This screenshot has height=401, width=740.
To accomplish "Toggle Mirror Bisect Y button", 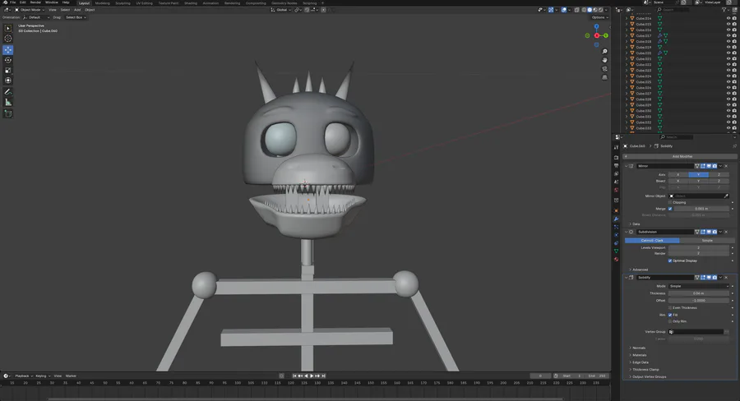I will [698, 181].
